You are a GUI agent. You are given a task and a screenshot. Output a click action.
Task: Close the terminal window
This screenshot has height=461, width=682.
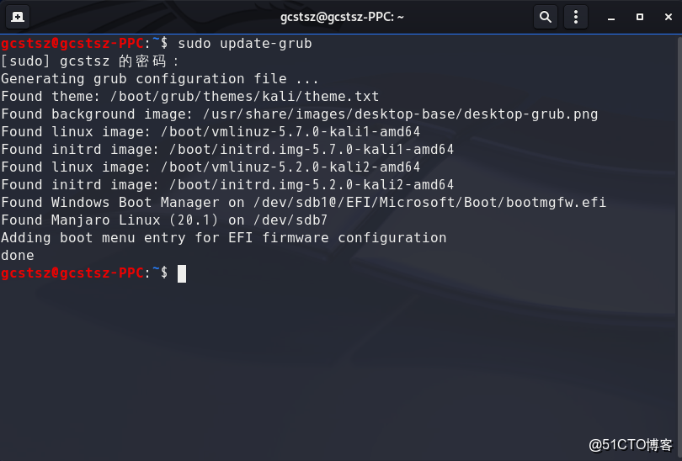[x=669, y=17]
